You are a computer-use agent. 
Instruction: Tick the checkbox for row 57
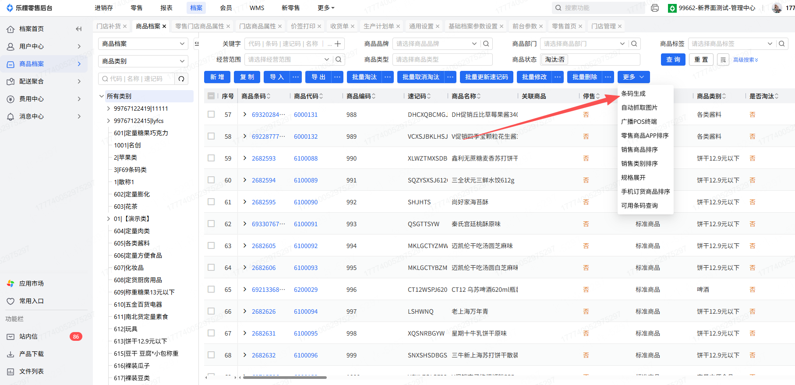pos(211,115)
